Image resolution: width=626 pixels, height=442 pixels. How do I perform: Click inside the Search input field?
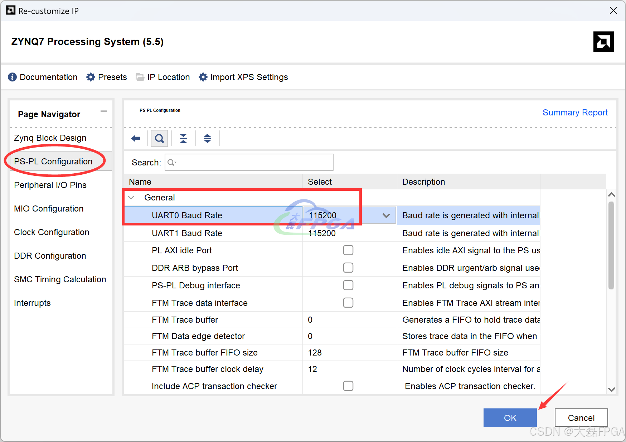point(249,163)
